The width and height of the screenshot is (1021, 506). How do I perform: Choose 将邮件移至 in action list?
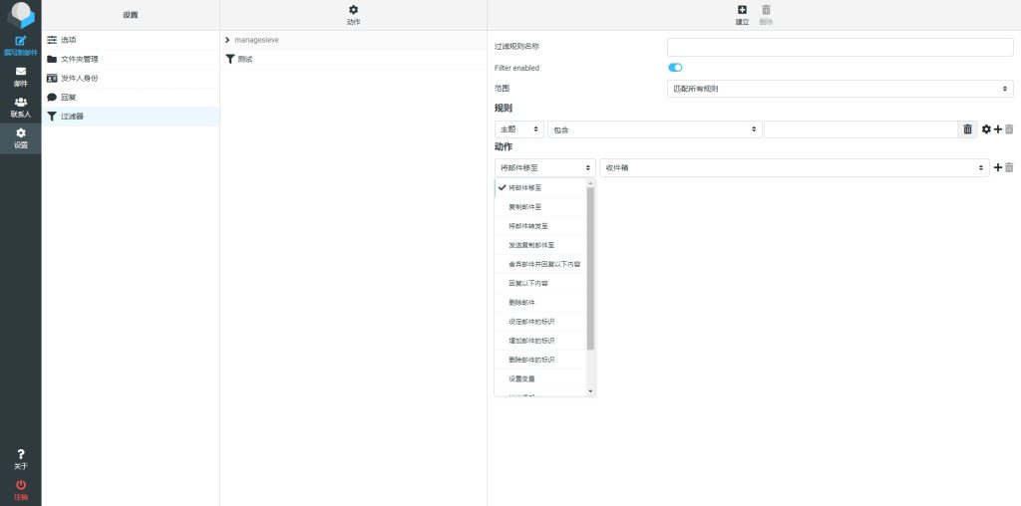click(x=541, y=188)
